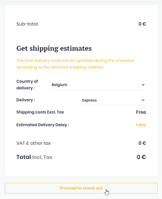Click the Sub-total label

click(x=27, y=24)
